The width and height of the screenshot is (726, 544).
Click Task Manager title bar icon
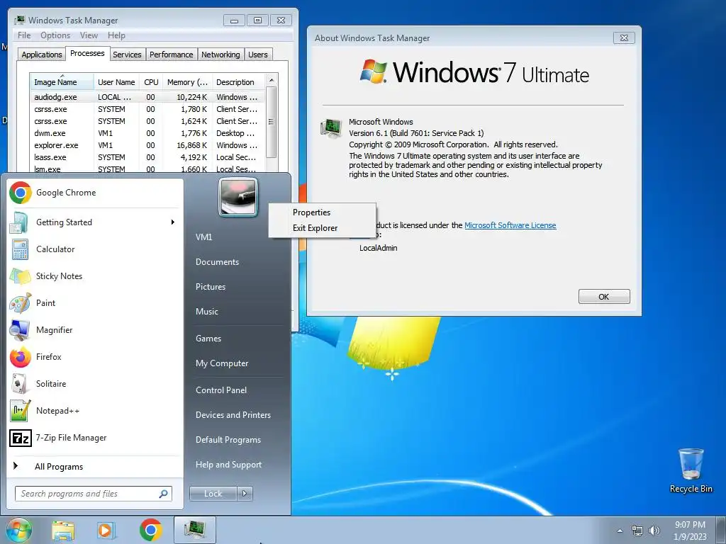[19, 20]
